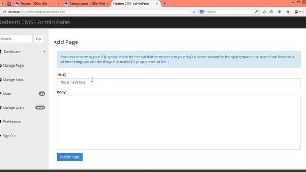Click the NEW badge beside Manage Users
Screen dimensions: 306x172
coord(40,107)
